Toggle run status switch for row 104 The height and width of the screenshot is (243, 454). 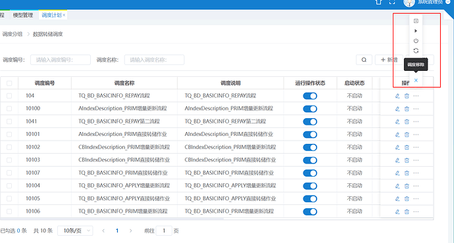click(x=310, y=96)
